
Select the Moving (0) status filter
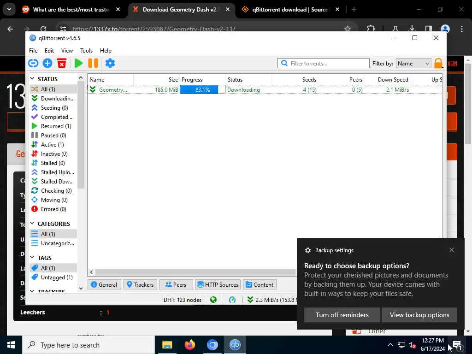point(53,200)
